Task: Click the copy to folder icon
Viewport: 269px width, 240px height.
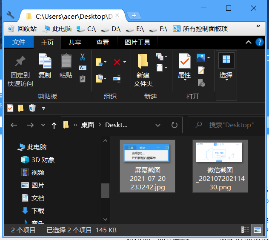Action: click(99, 78)
